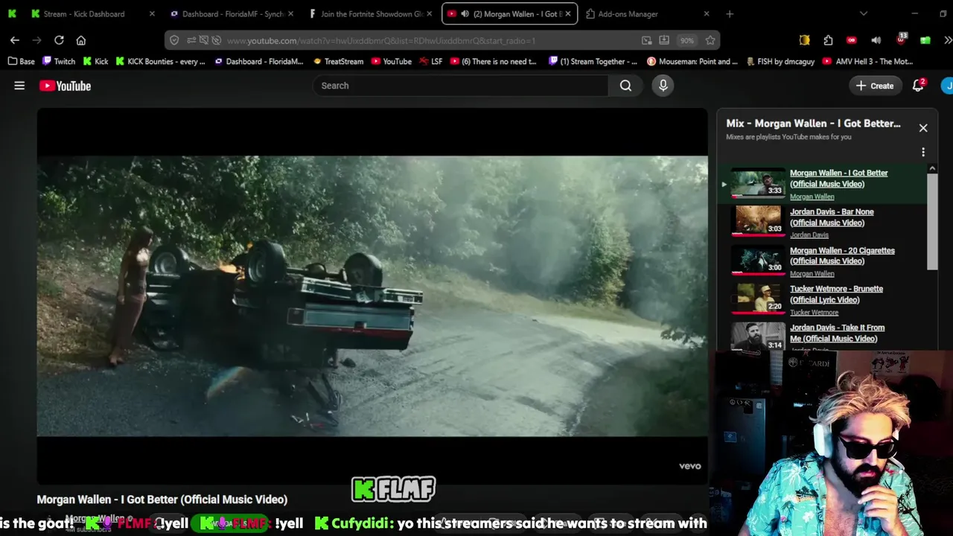Start voice search with the microphone icon
Screen dimensions: 953x536
pos(663,86)
